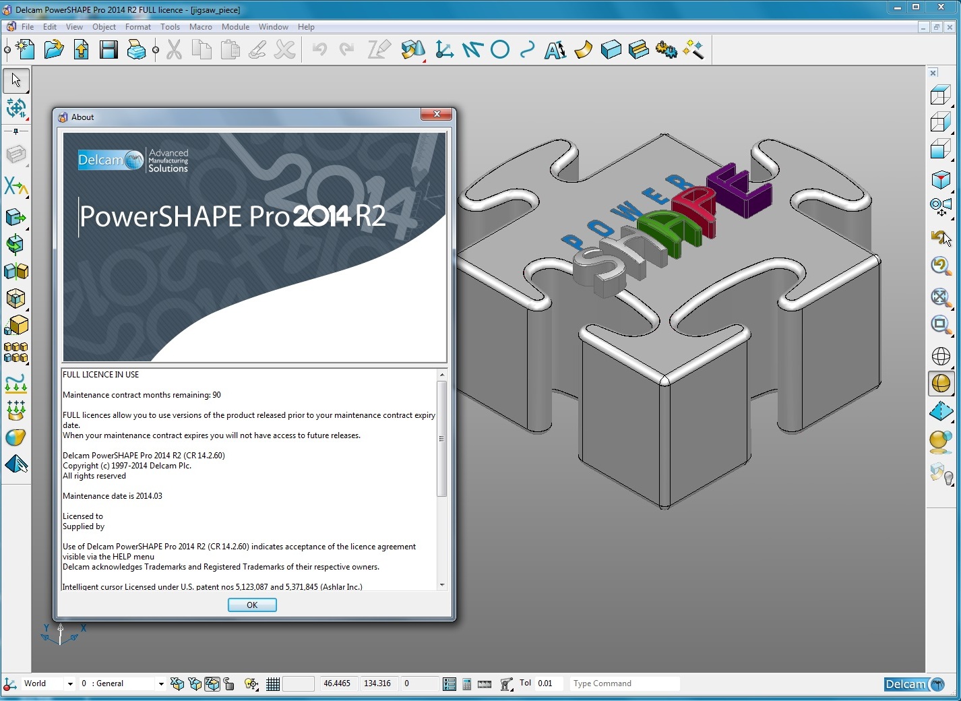Select the Line tool icon
Viewport: 961px width, 701px height.
pyautogui.click(x=472, y=49)
